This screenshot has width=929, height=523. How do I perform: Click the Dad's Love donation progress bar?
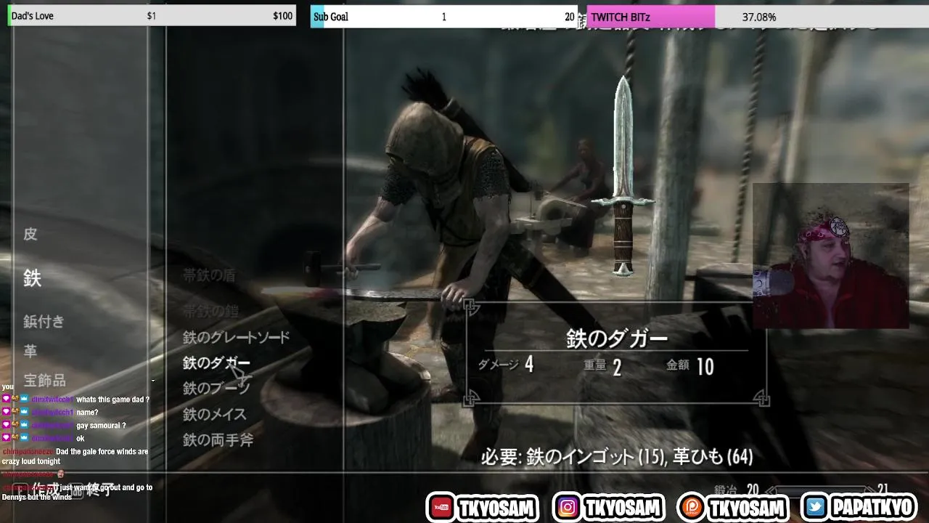(x=152, y=16)
